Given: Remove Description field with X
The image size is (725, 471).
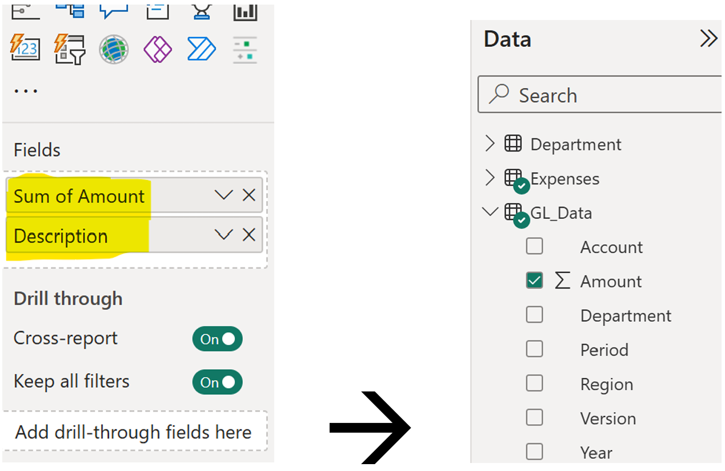Looking at the screenshot, I should click(249, 235).
